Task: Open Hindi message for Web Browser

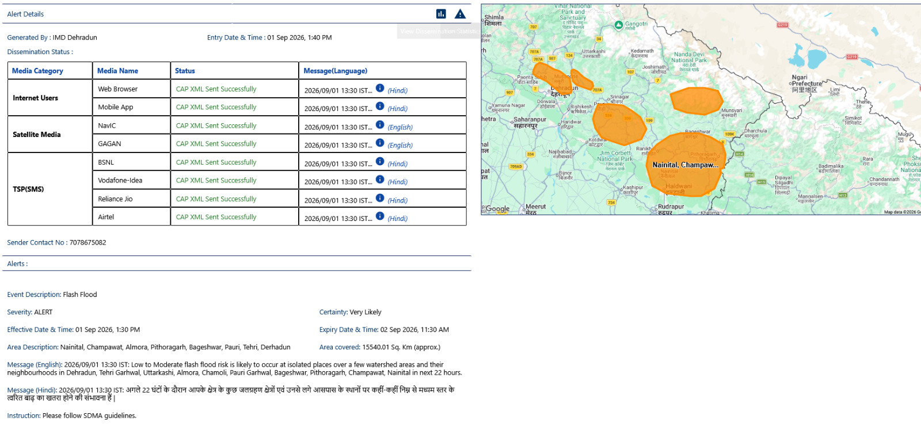Action: click(398, 91)
